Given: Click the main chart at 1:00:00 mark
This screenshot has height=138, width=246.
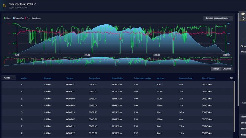Looking at the screenshot, I should click(x=87, y=38).
